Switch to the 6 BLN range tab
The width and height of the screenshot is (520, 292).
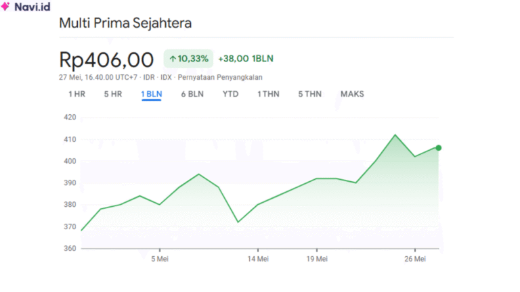(x=192, y=94)
